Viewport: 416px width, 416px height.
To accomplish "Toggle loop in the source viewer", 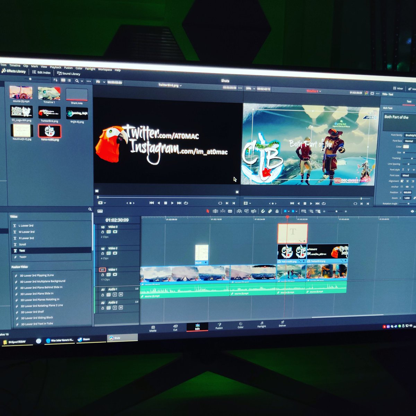I will point(186,203).
